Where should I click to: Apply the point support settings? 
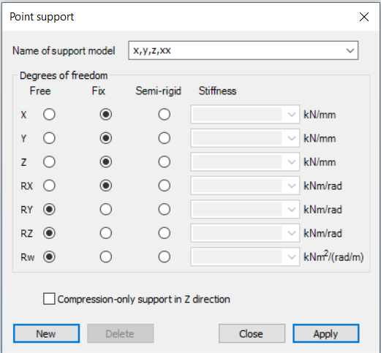326,333
